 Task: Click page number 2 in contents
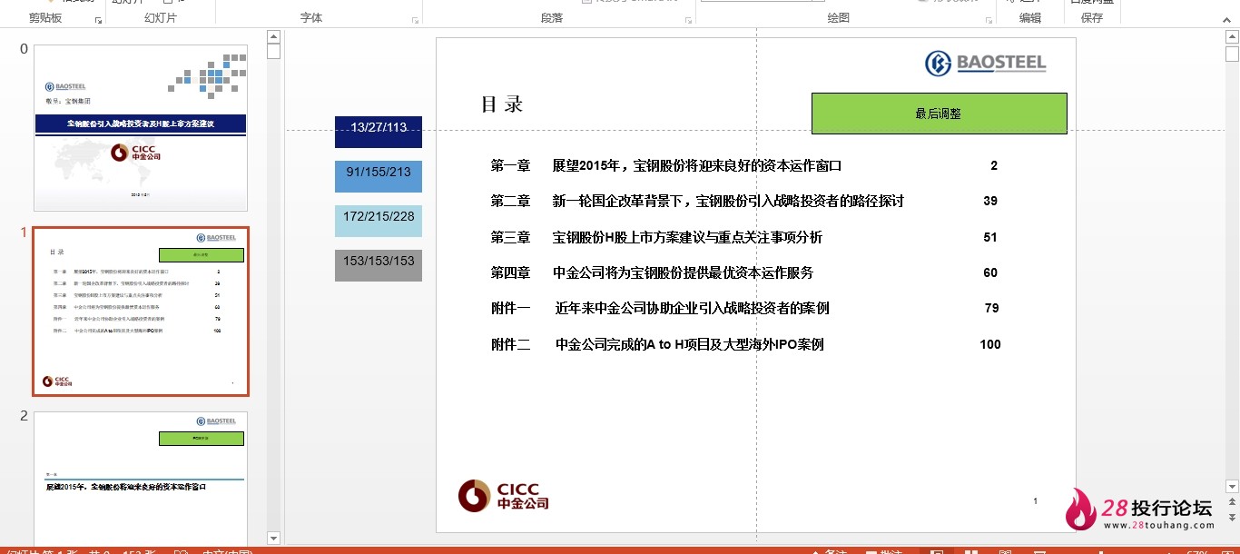coord(994,166)
